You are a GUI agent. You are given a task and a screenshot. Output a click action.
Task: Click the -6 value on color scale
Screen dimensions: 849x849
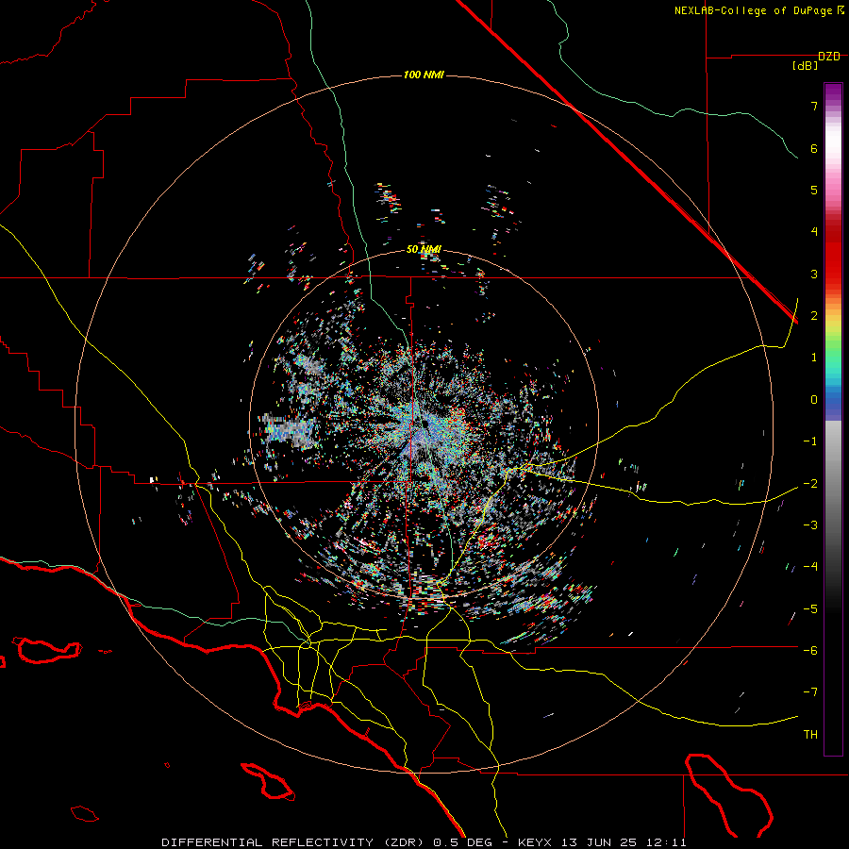810,651
